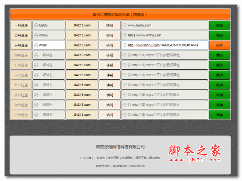Click the green edit button for 九号通道
242x181 pixels.
point(220,105)
